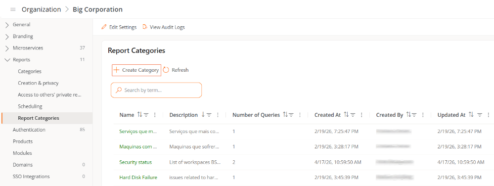Open the Categories sidebar item

(x=30, y=71)
